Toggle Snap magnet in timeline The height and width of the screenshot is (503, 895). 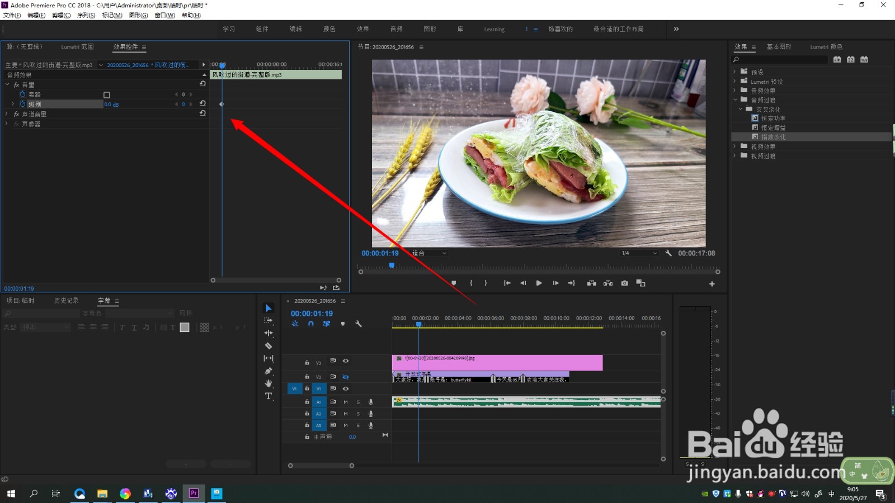tap(310, 324)
